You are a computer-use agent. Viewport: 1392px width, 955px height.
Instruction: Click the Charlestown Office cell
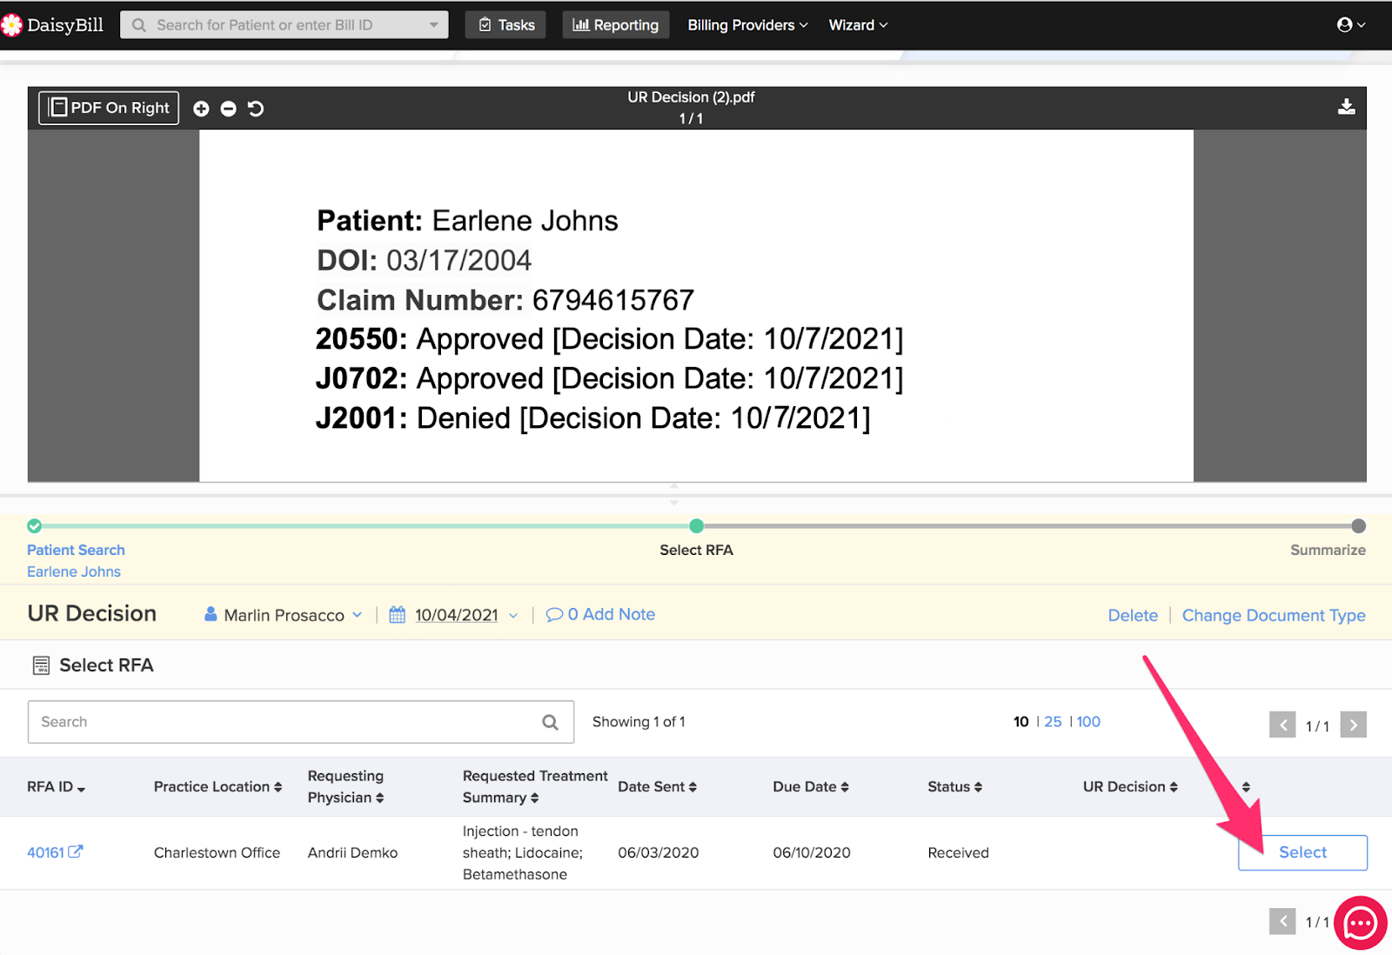217,853
